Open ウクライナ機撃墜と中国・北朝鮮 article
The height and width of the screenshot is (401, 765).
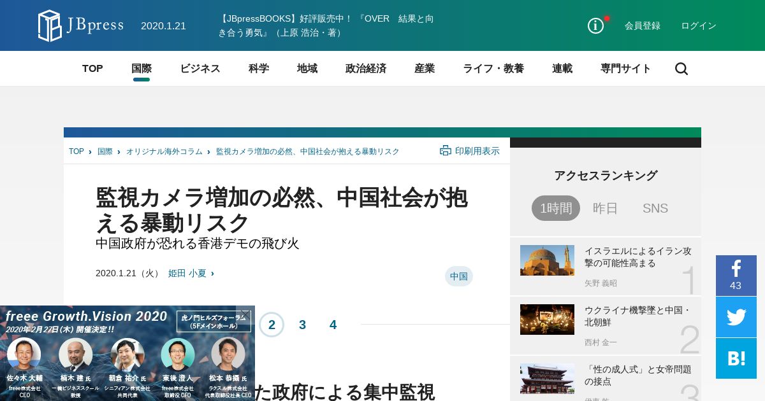click(x=638, y=316)
